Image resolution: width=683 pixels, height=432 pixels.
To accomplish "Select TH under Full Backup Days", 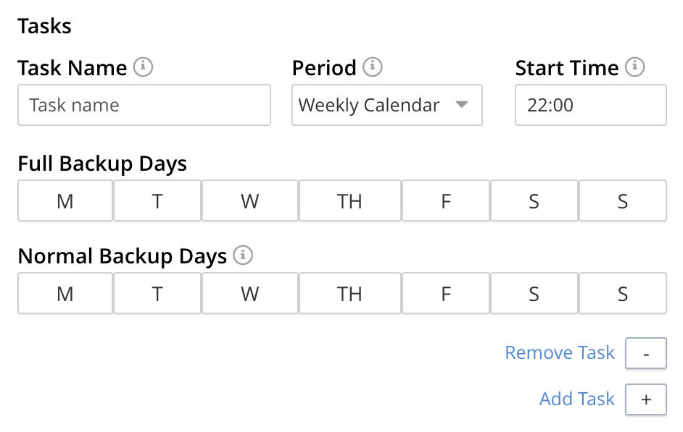I will (349, 200).
